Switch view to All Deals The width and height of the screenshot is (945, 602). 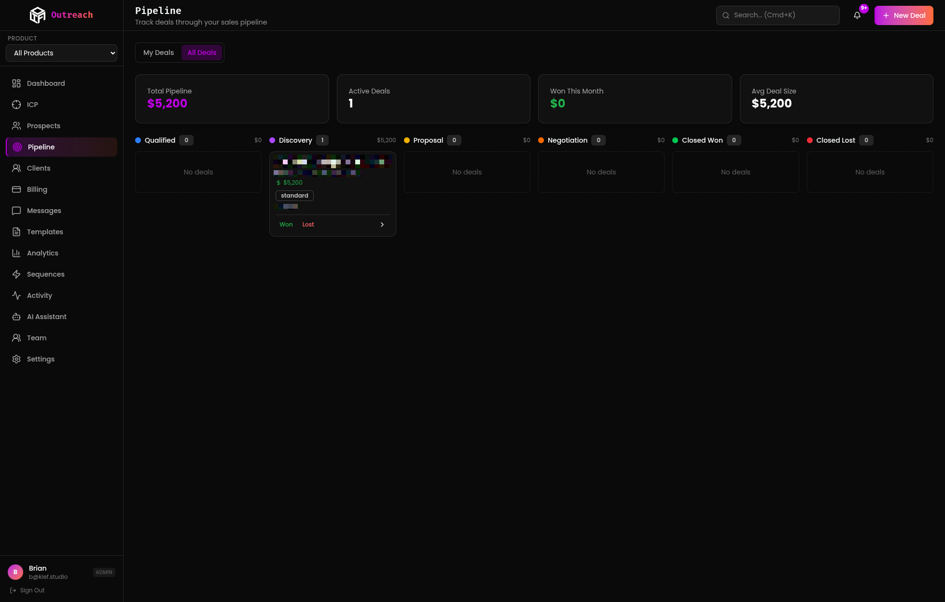tap(202, 52)
